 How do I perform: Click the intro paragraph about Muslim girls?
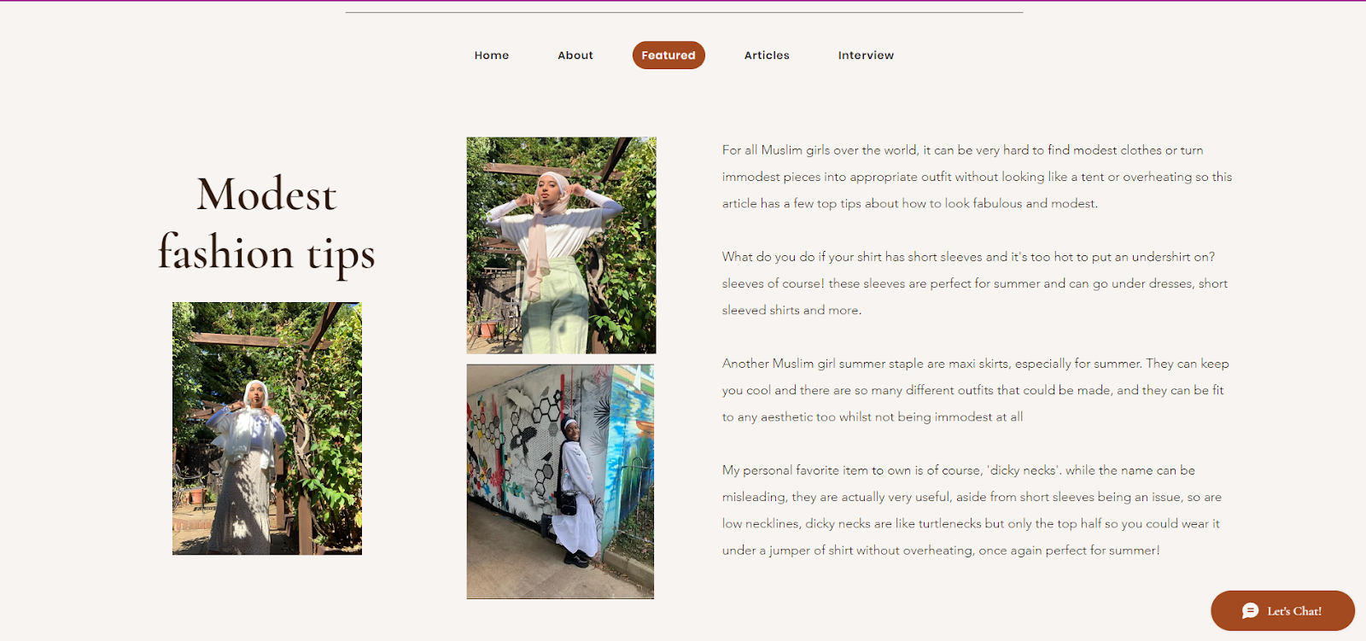pyautogui.click(x=977, y=177)
